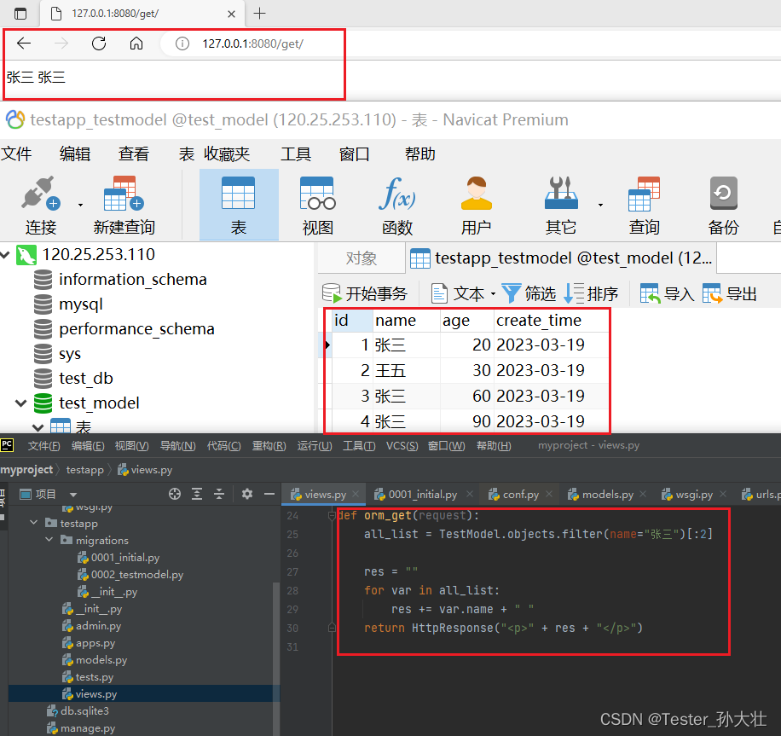Screen dimensions: 781x736
Task: Open Navicat 收藏夹 menu
Action: [x=227, y=154]
